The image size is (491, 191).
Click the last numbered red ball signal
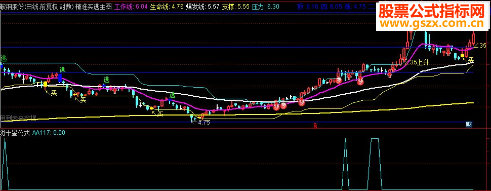(360, 82)
